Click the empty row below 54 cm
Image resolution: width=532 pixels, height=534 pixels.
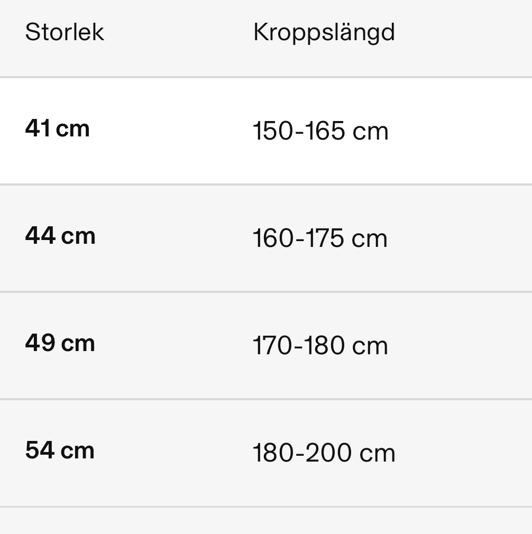(266, 521)
